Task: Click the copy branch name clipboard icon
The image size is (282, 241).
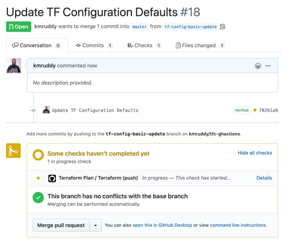Action: 223,27
